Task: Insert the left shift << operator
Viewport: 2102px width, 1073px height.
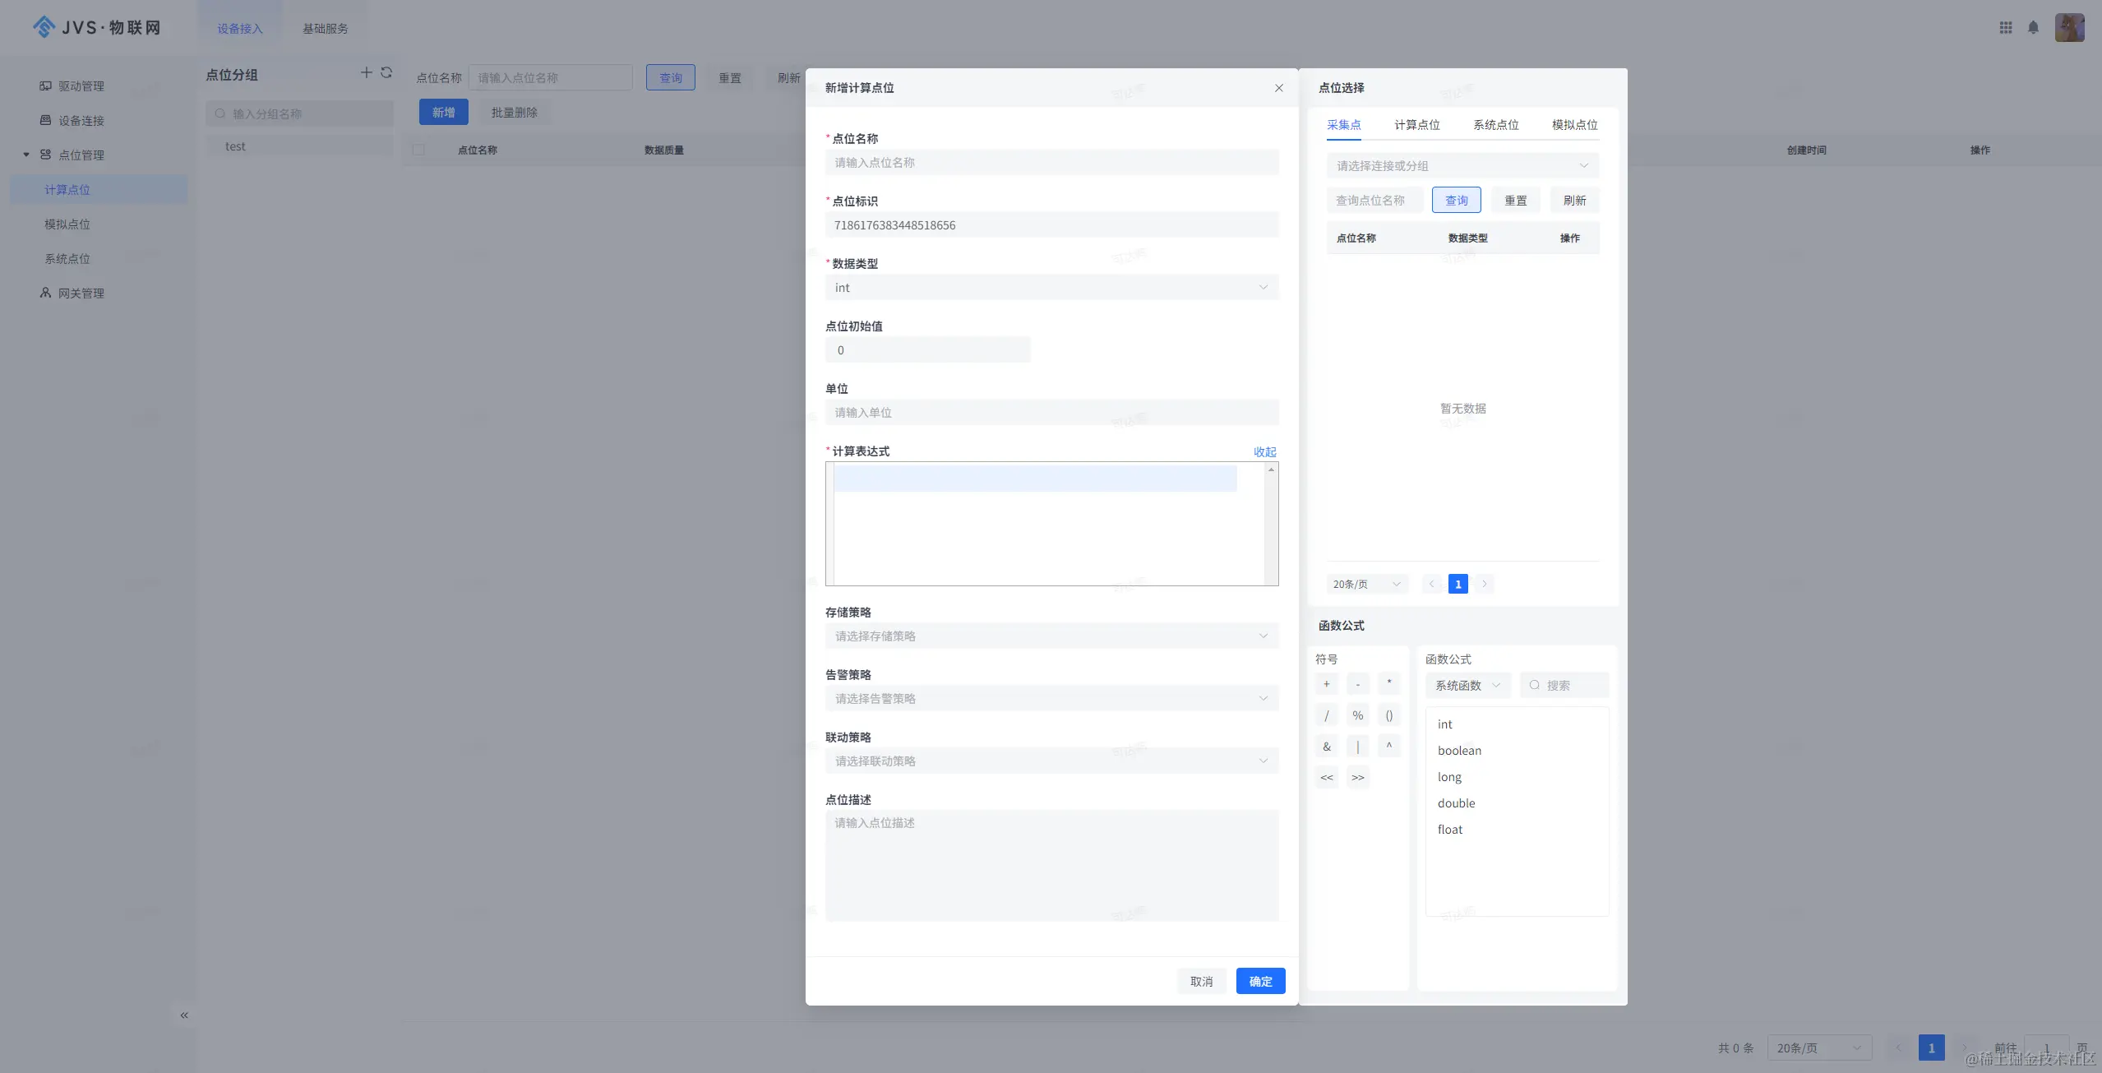Action: point(1326,777)
